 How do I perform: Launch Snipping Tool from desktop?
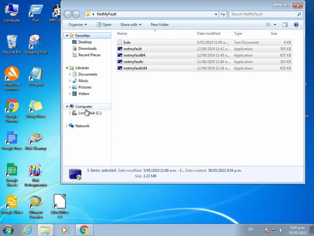coord(36,44)
